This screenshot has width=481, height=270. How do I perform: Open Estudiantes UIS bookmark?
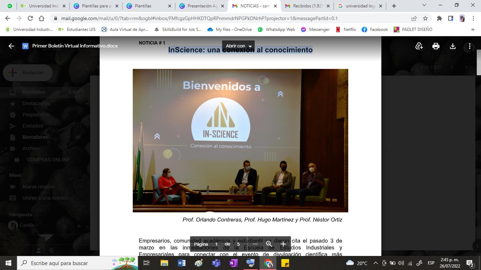coord(77,30)
